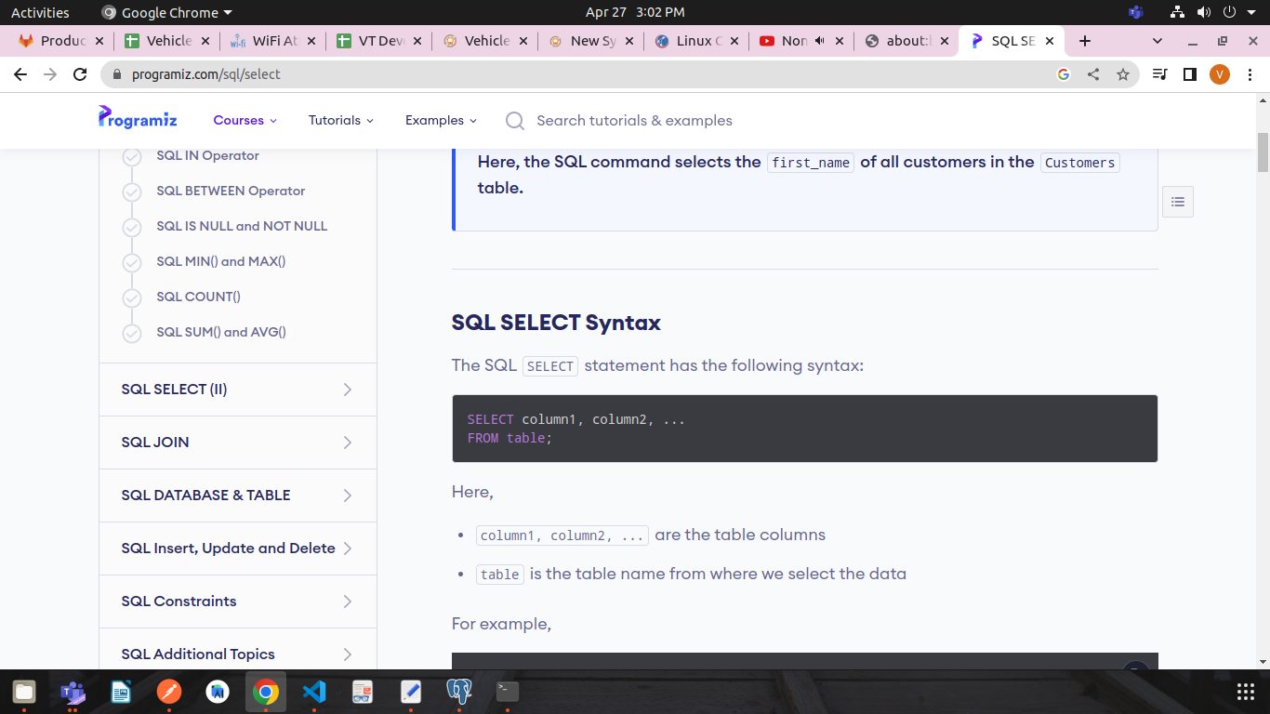This screenshot has width=1270, height=714.
Task: Open the Courses dropdown menu
Action: (x=245, y=120)
